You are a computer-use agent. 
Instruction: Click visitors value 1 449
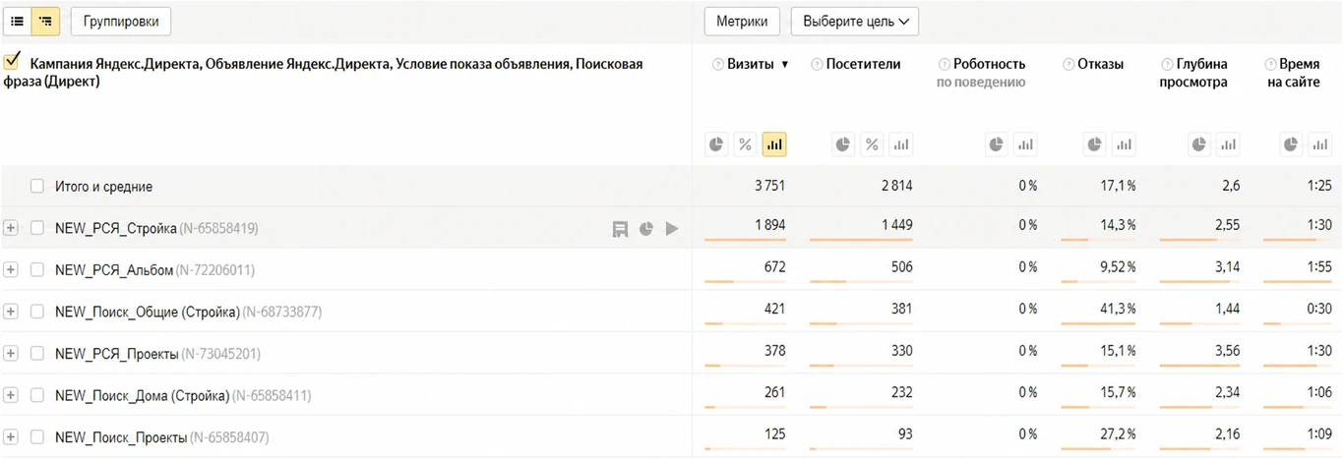coord(895,225)
